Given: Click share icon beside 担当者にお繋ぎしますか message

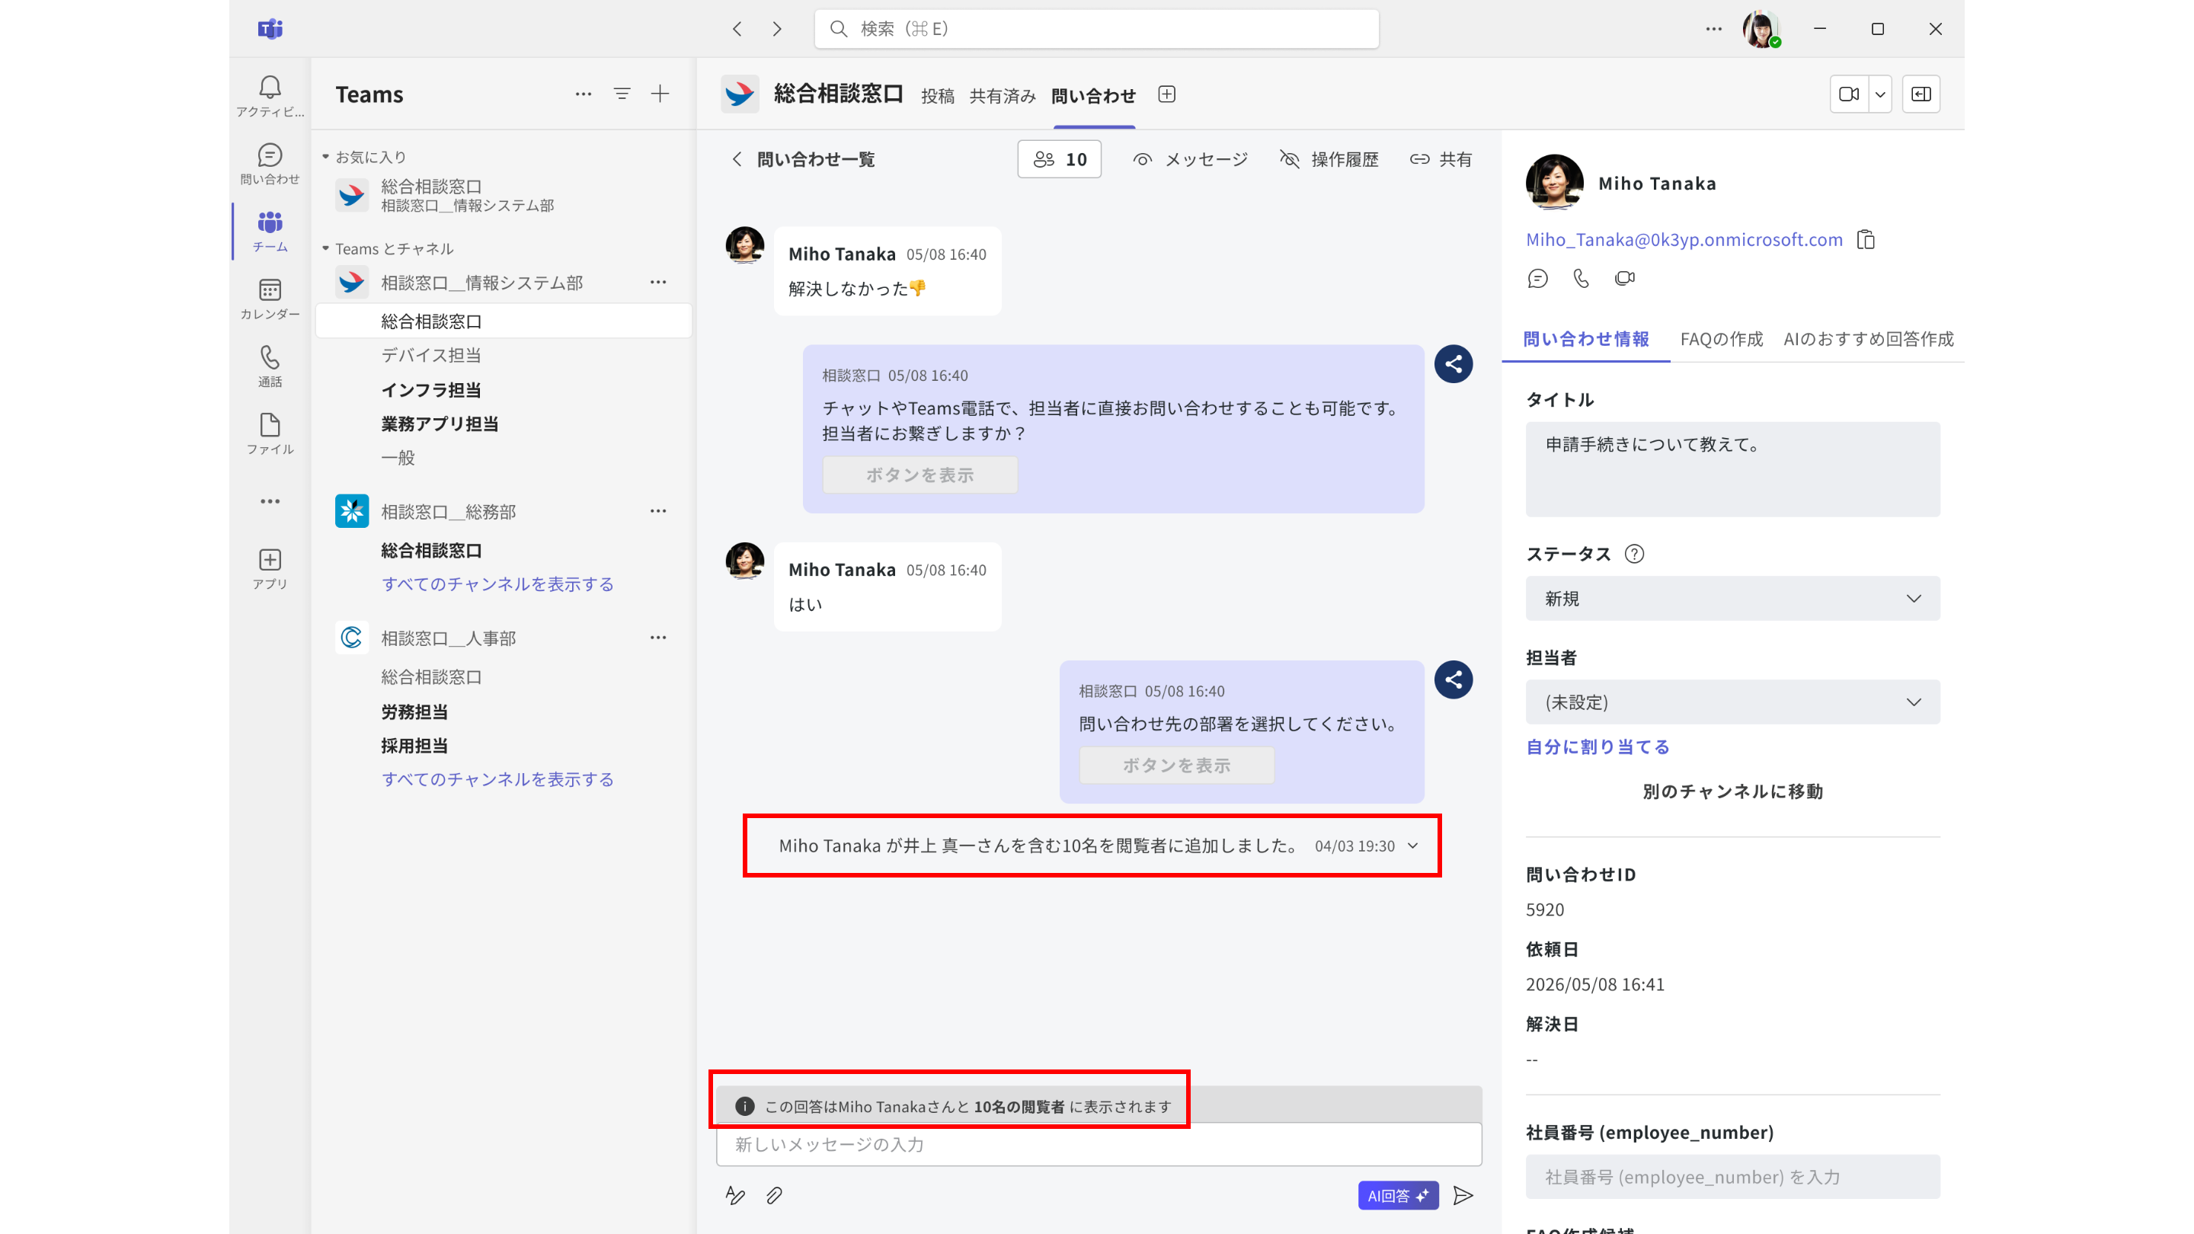Looking at the screenshot, I should click(x=1454, y=365).
